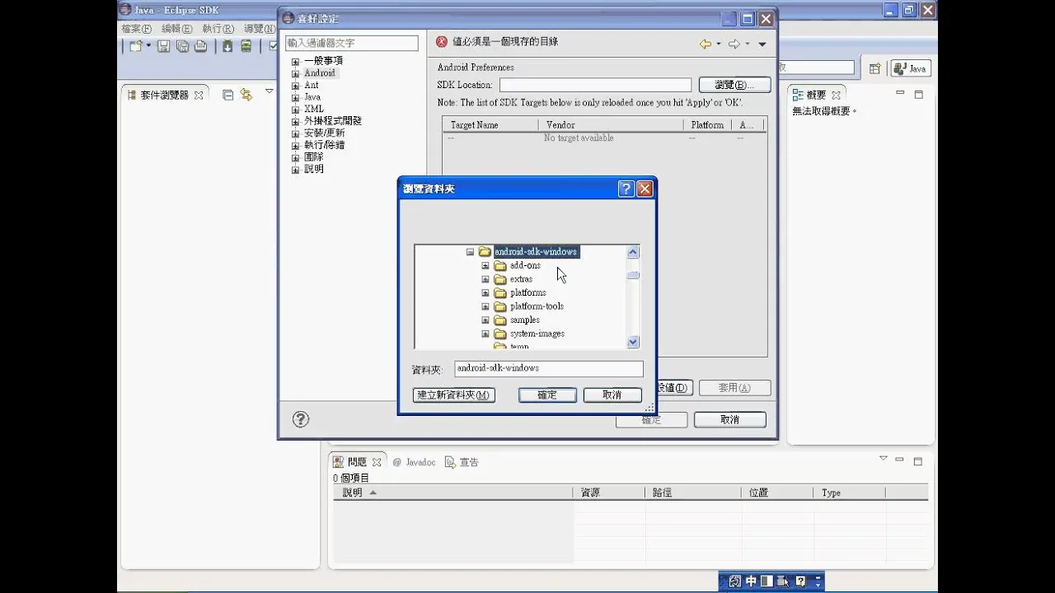
Task: Click the Save icon in Eclipse toolbar
Action: pos(163,46)
